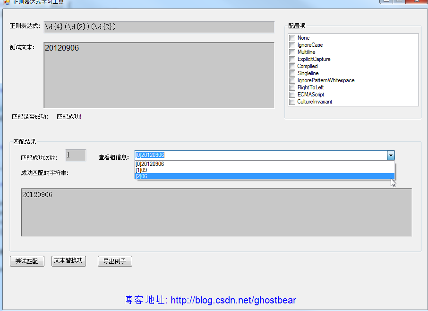Enable ExplicitCapture option
428x311 pixels.
coord(292,59)
